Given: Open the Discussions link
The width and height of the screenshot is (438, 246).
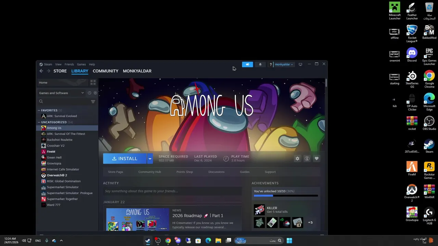Looking at the screenshot, I should [x=217, y=172].
